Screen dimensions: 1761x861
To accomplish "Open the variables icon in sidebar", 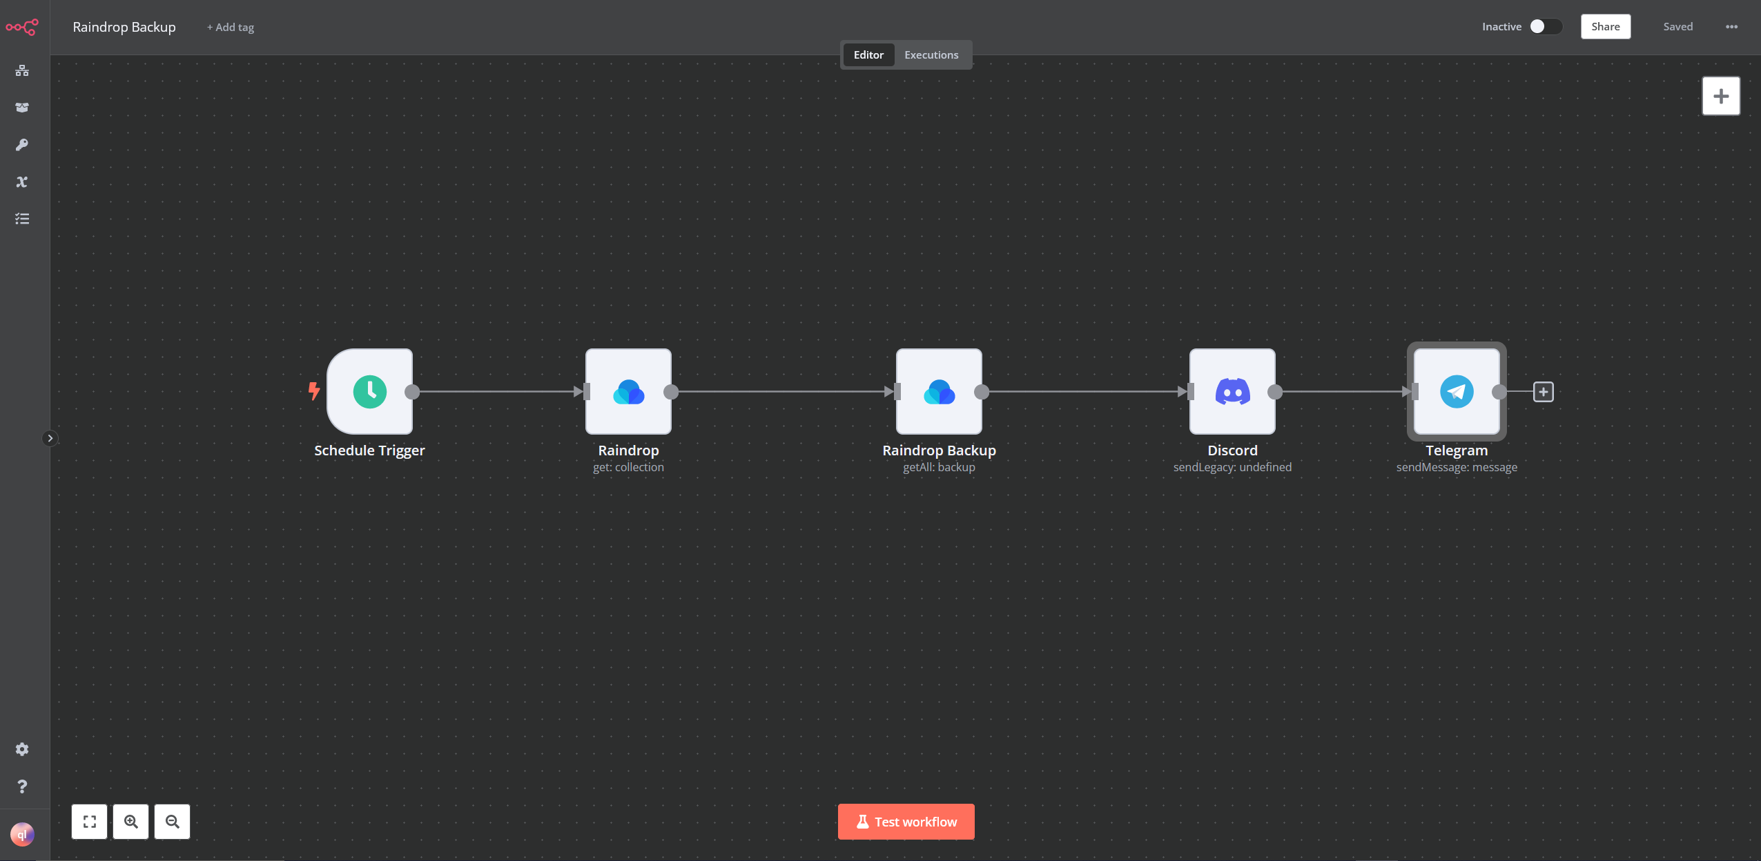I will 22,182.
